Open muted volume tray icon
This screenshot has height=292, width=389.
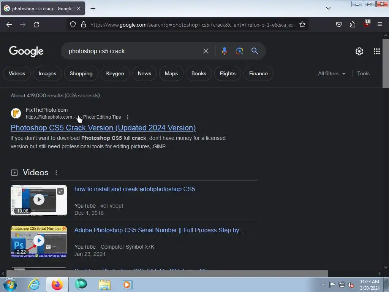351,285
